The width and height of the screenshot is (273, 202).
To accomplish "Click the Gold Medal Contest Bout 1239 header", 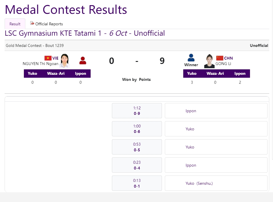I will point(35,46).
